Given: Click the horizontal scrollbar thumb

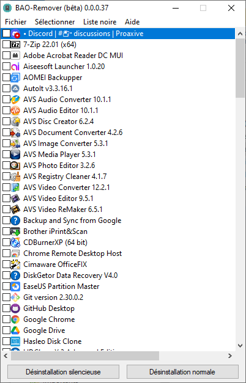Looking at the screenshot, I should click(85, 356).
